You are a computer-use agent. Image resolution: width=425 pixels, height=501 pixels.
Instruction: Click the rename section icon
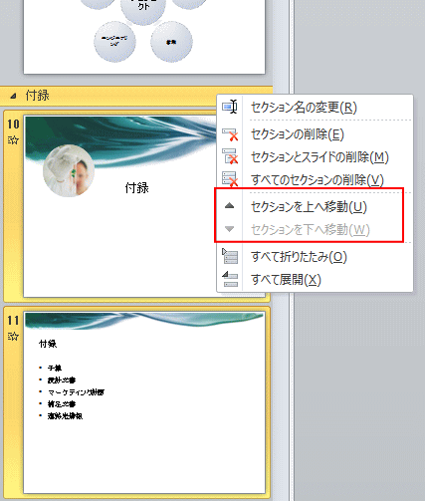[x=230, y=108]
